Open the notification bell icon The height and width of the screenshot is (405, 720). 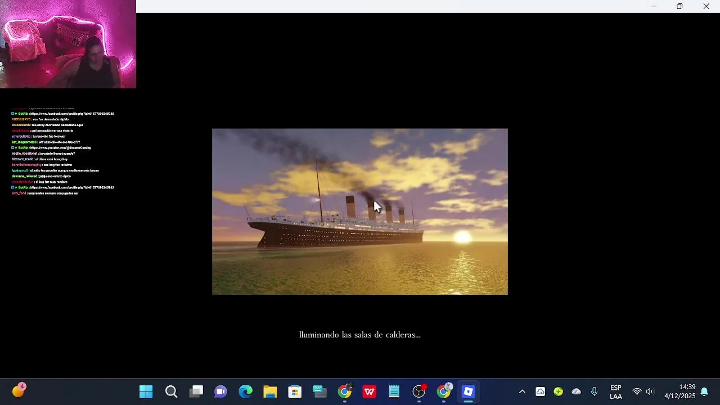click(x=704, y=391)
